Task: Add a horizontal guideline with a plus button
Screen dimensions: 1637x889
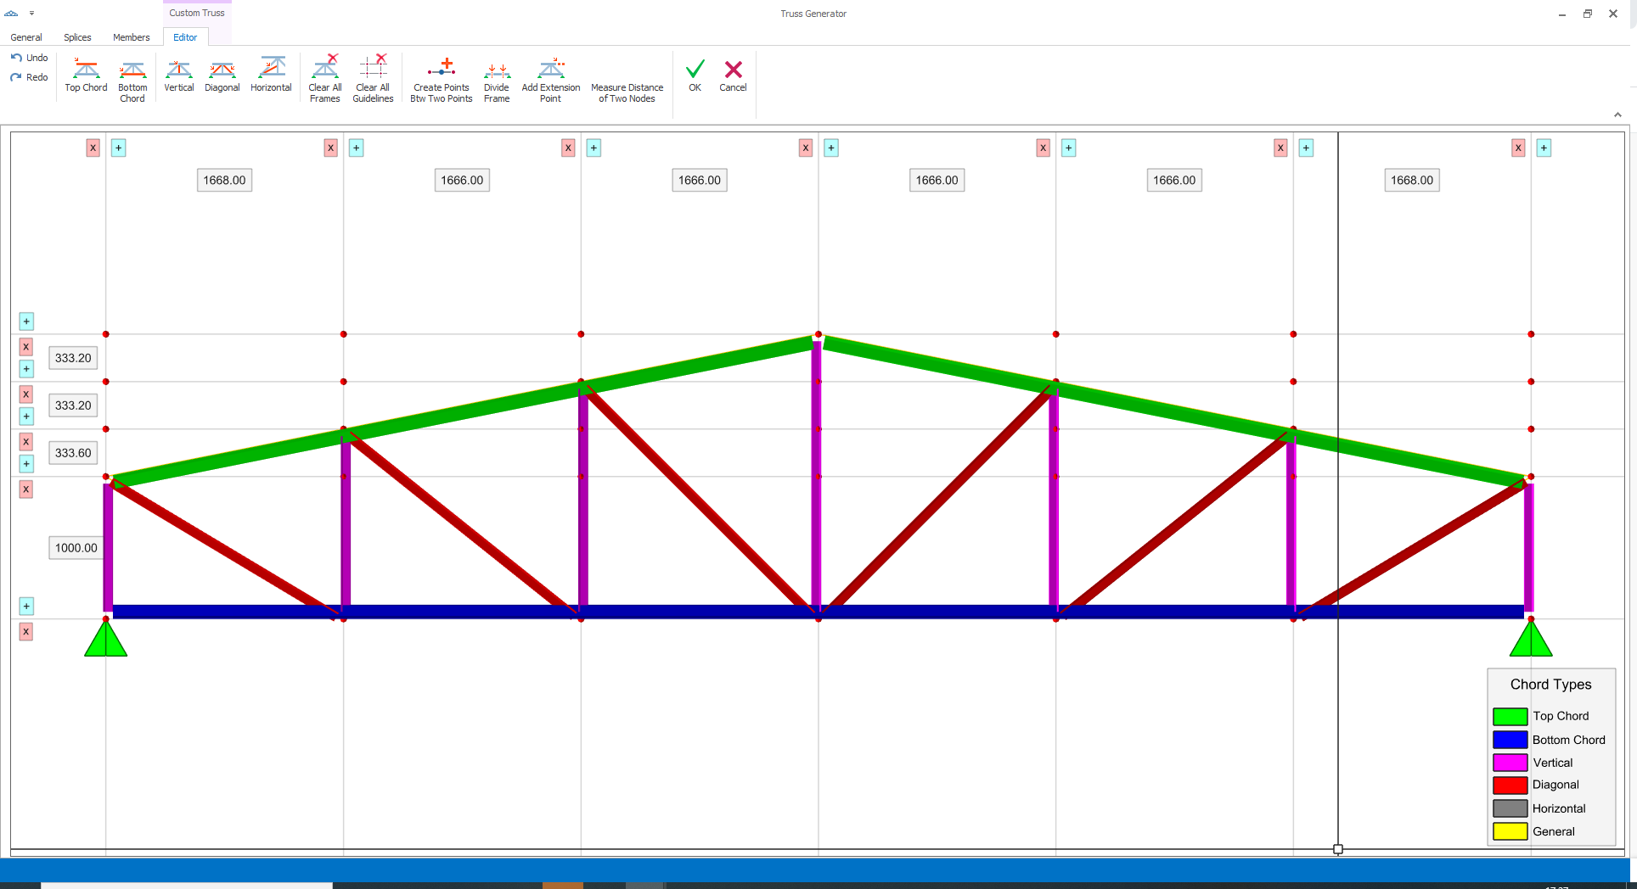Action: pyautogui.click(x=26, y=321)
